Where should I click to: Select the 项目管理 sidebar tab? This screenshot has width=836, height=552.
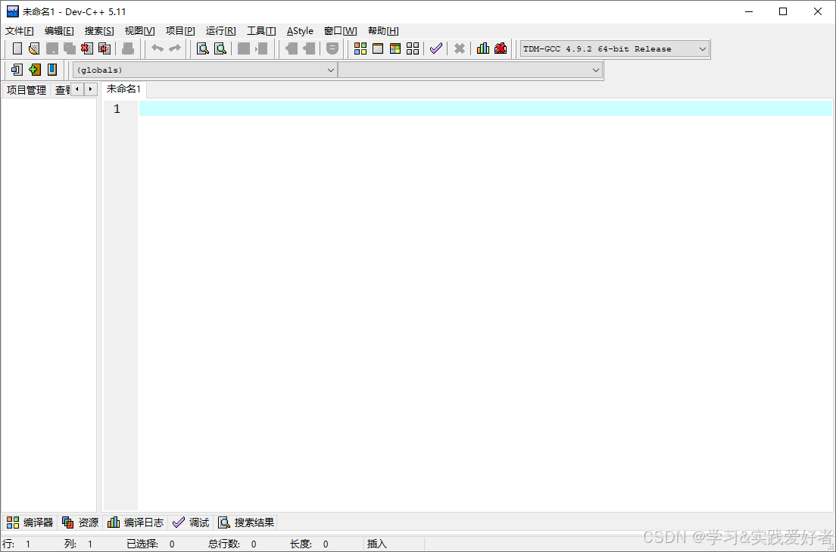tap(26, 89)
